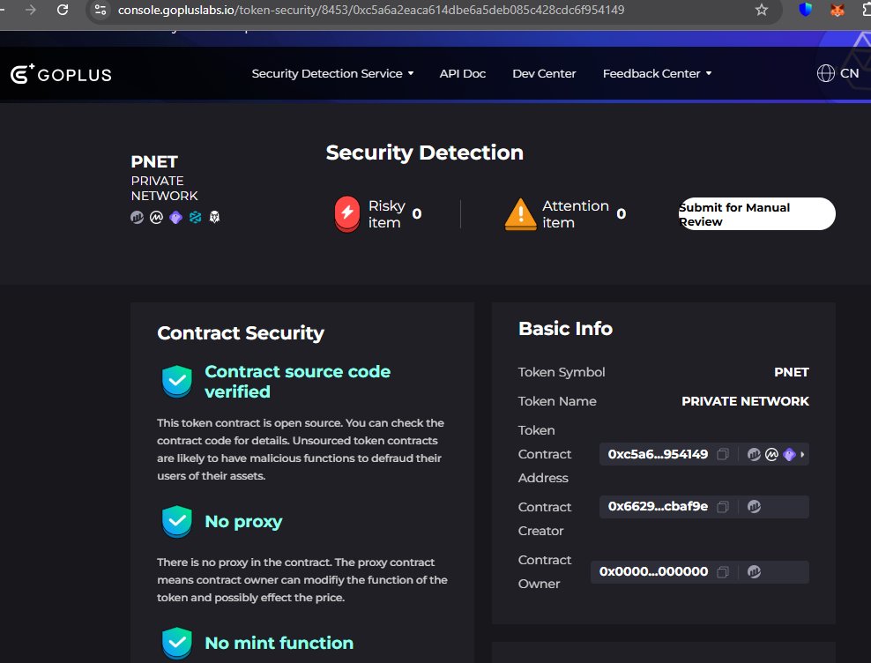Click address text 0xc5a6...954149
The image size is (871, 663).
pos(658,455)
